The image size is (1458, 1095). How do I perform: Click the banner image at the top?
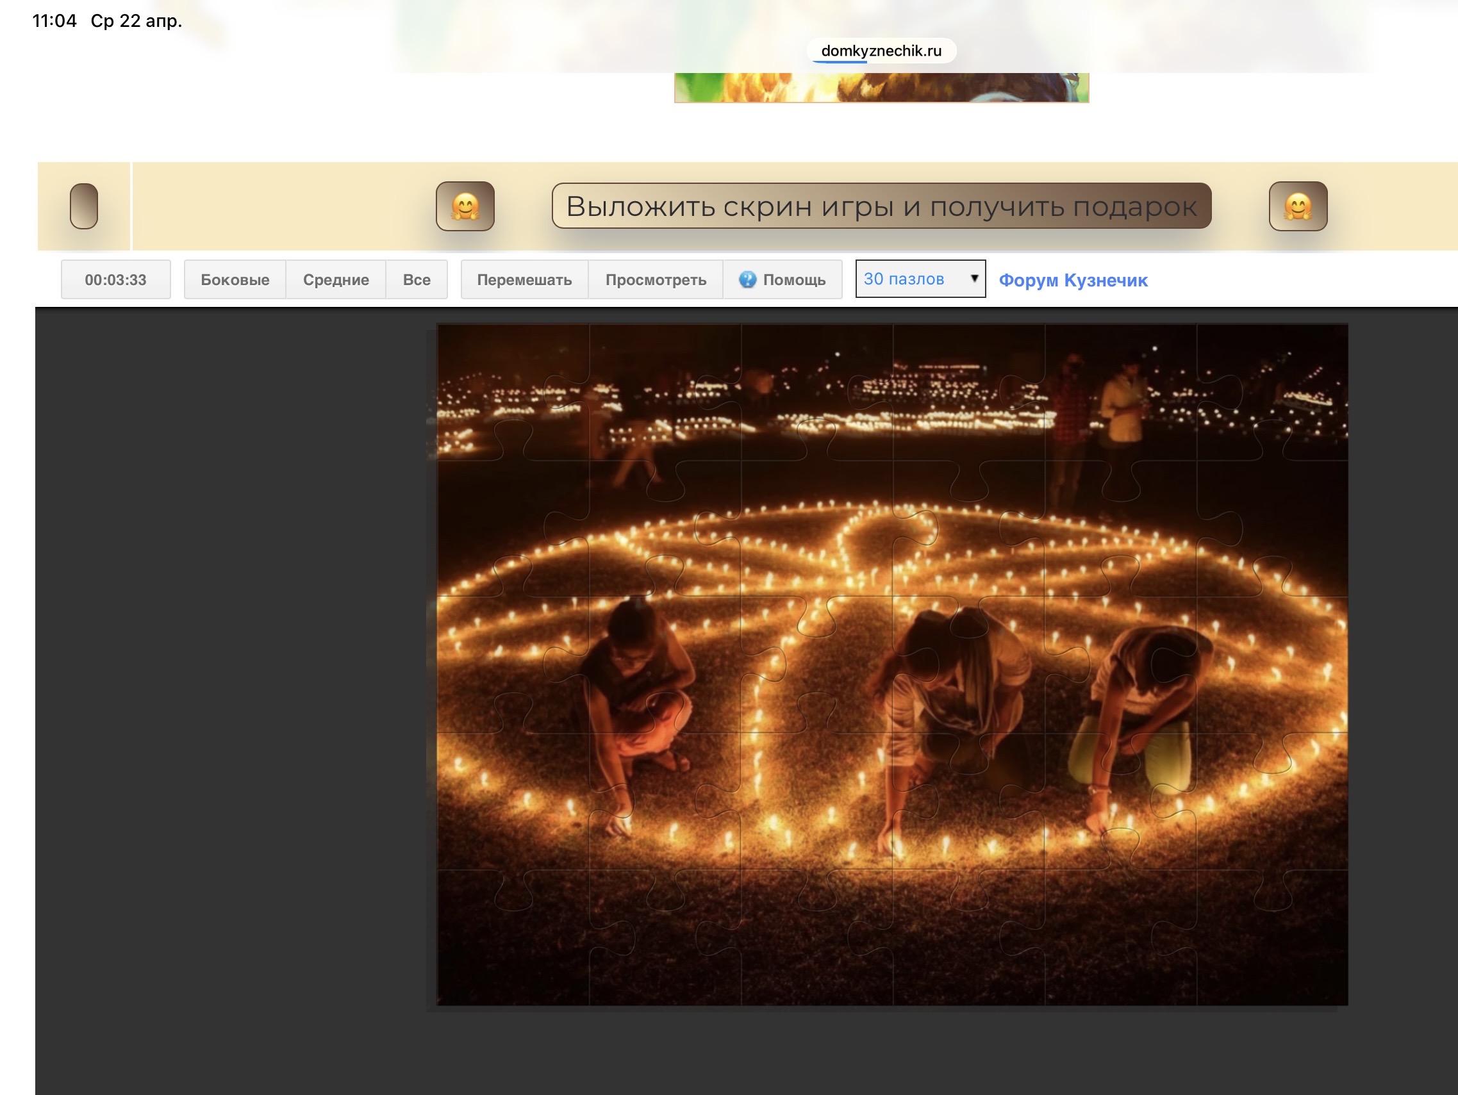coord(881,88)
